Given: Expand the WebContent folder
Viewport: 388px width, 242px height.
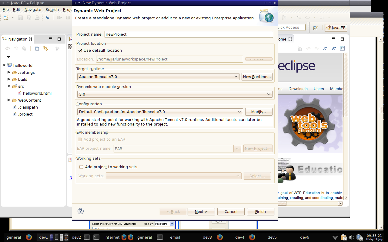Looking at the screenshot, I should coord(9,100).
